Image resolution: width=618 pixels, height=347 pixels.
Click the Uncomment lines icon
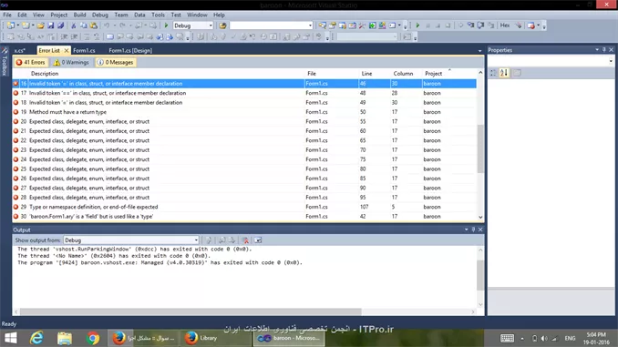97,36
